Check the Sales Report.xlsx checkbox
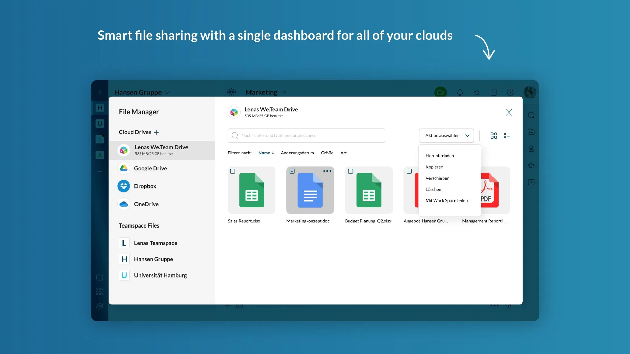The height and width of the screenshot is (354, 630). (x=233, y=171)
